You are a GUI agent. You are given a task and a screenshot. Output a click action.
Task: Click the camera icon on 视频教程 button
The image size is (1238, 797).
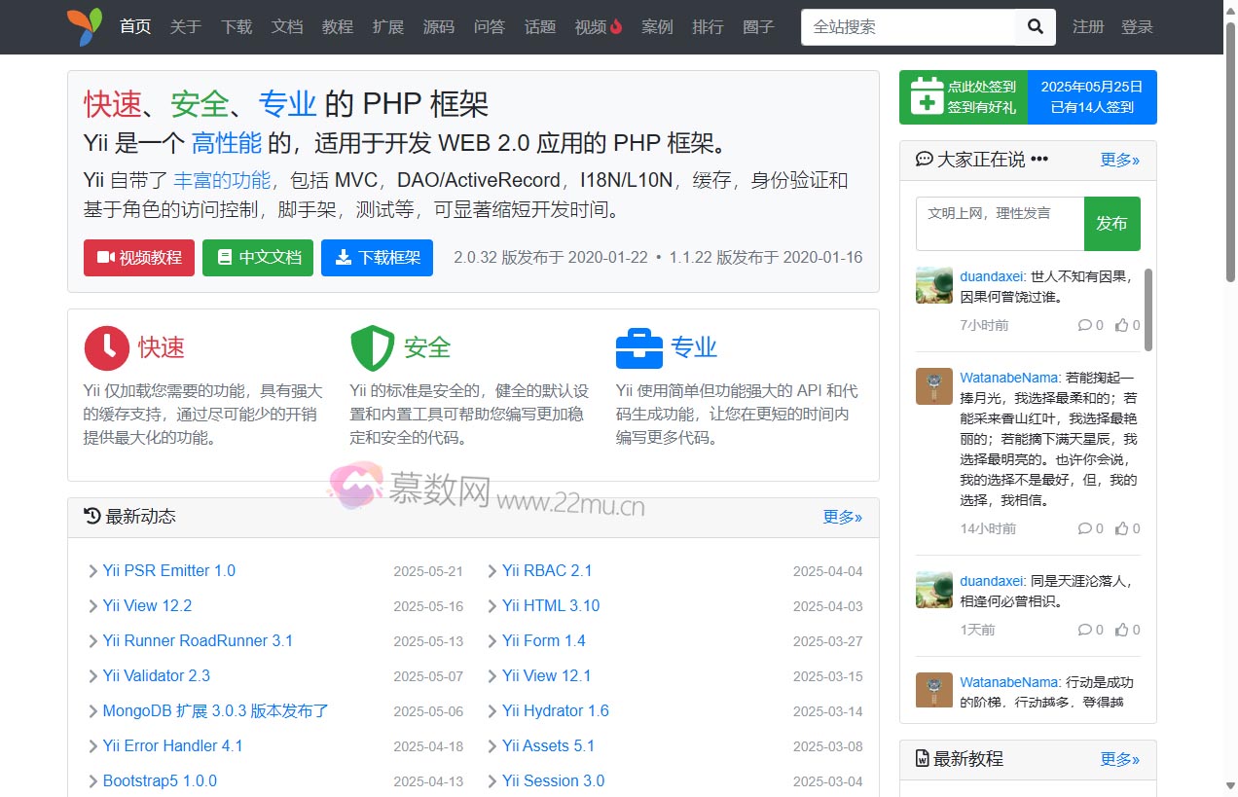pyautogui.click(x=107, y=258)
